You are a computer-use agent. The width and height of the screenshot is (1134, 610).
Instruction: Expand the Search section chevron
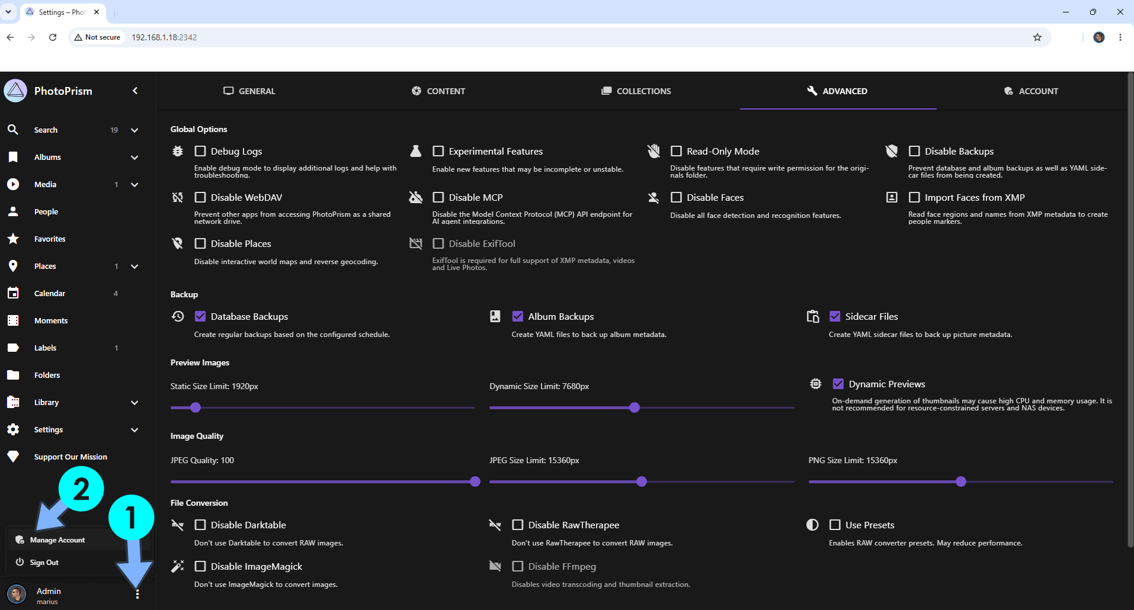click(134, 130)
